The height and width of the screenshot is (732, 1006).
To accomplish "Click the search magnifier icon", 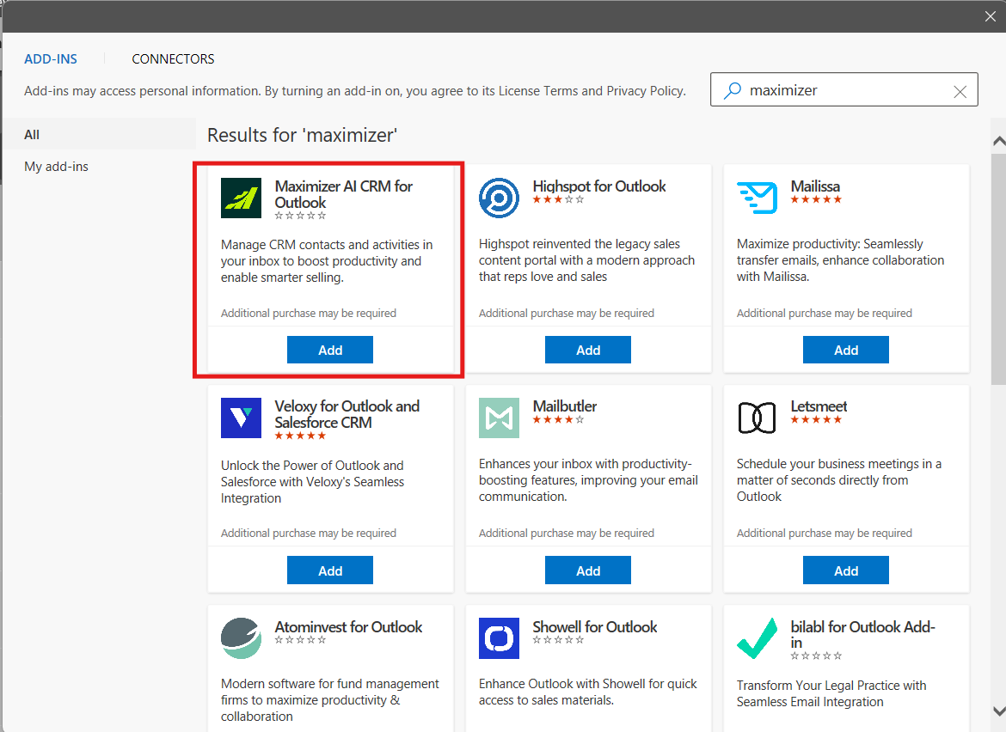I will 732,90.
